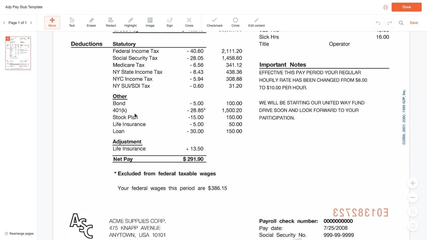Click the 401(k) deduction label

[120, 110]
